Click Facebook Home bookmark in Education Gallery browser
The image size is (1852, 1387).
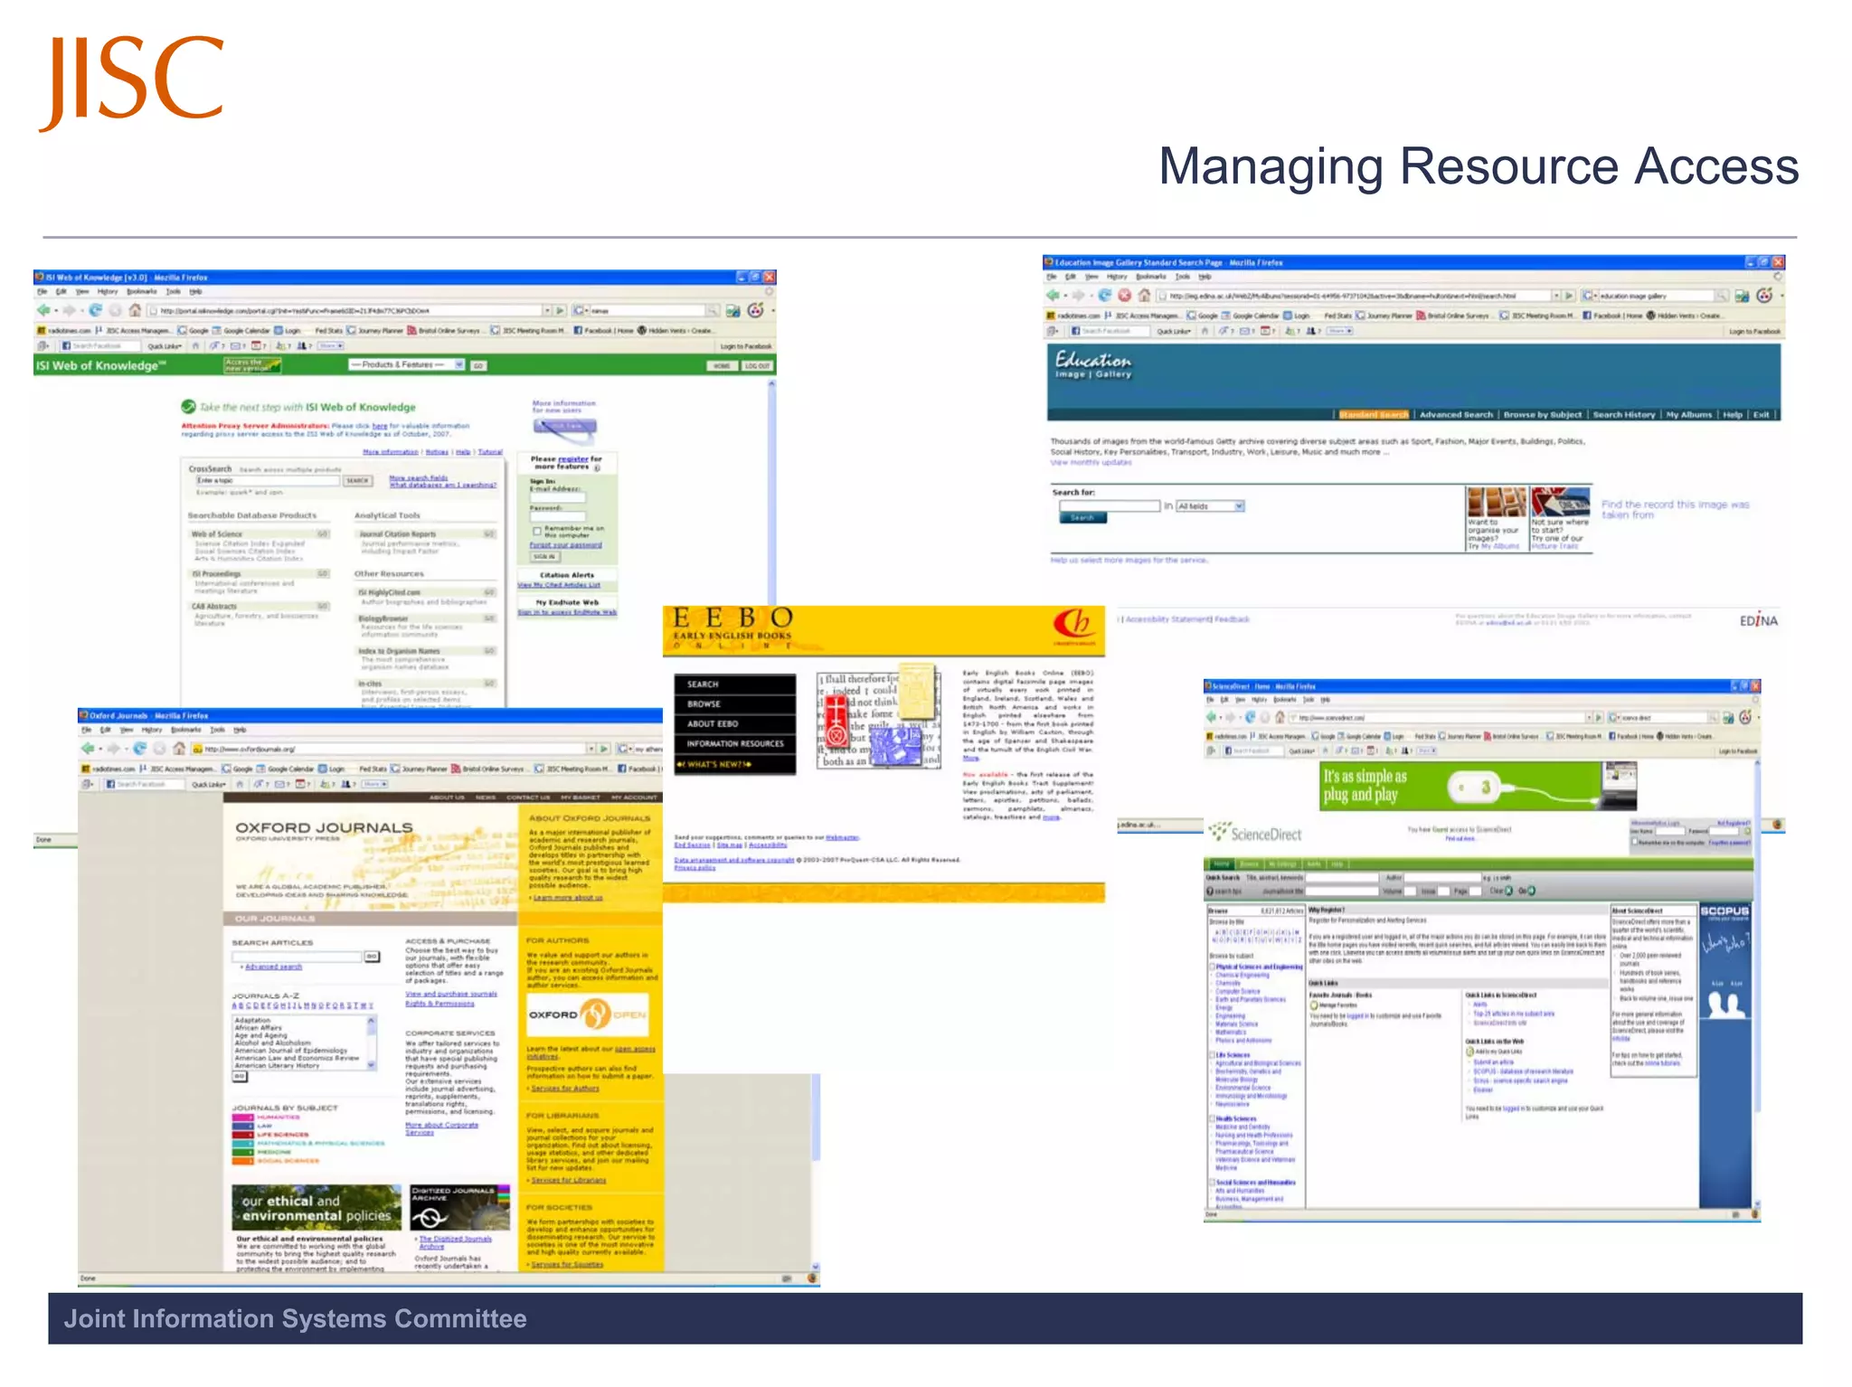tap(1613, 316)
